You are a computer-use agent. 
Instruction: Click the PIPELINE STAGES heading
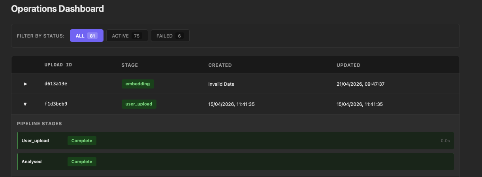pyautogui.click(x=39, y=124)
